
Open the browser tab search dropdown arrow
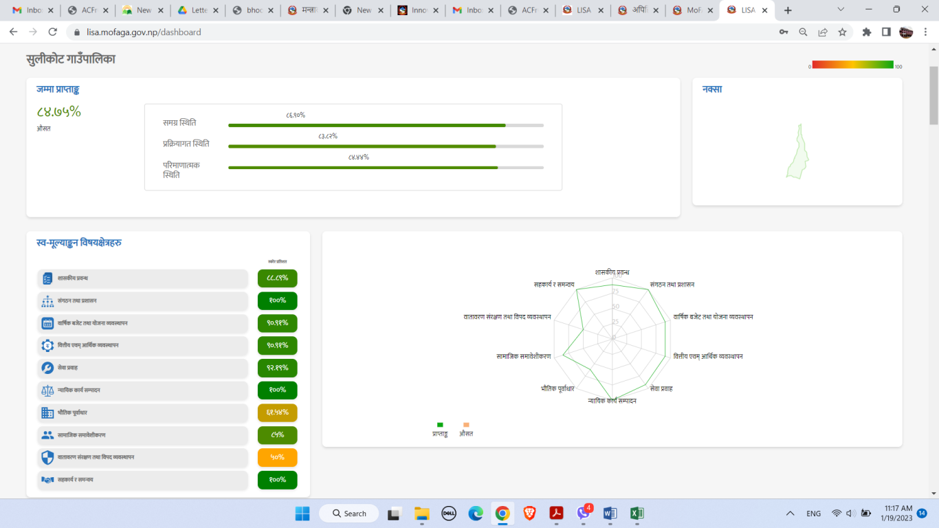841,10
